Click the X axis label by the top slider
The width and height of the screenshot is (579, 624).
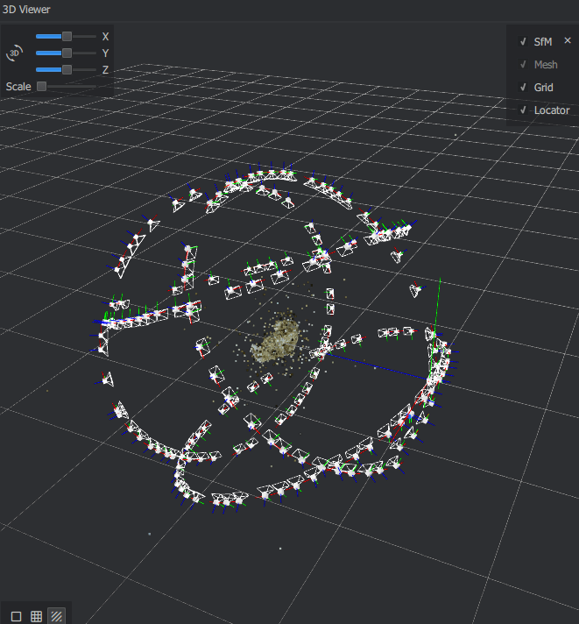[x=105, y=37]
